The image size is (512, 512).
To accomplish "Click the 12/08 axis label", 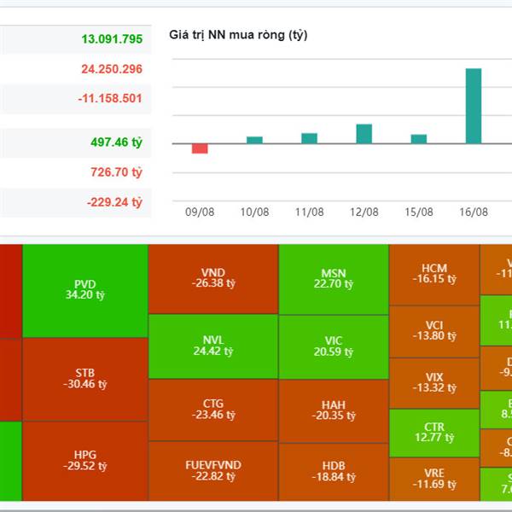I will 364,212.
